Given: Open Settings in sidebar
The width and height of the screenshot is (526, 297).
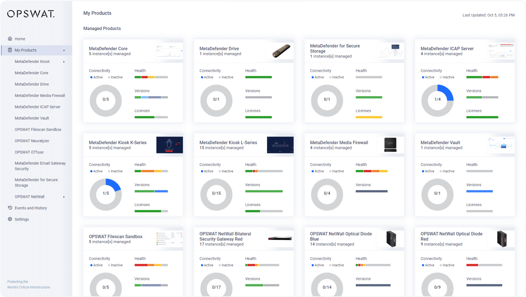Looking at the screenshot, I should [22, 220].
